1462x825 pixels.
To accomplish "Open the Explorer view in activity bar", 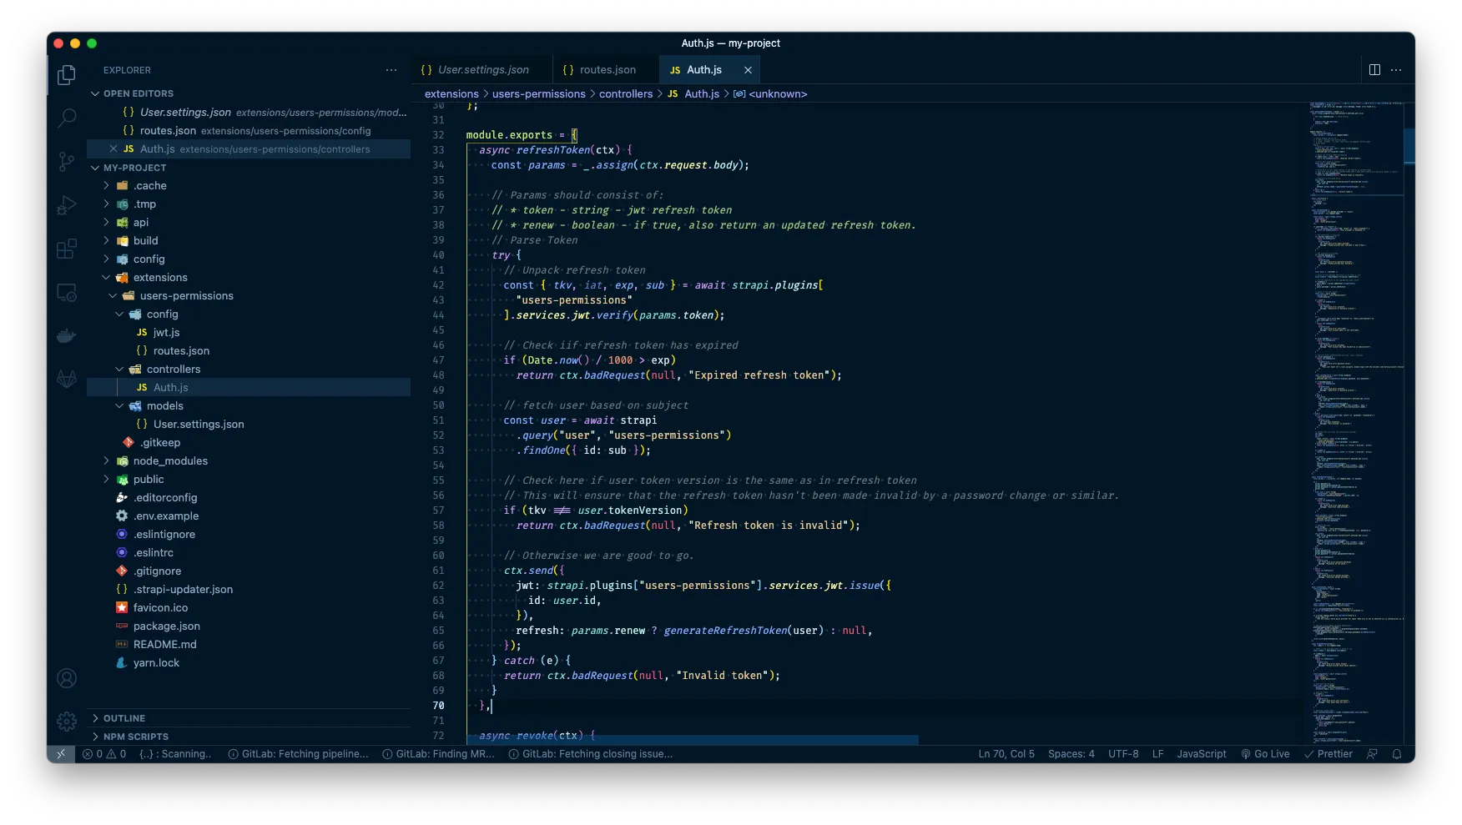I will pos(67,75).
